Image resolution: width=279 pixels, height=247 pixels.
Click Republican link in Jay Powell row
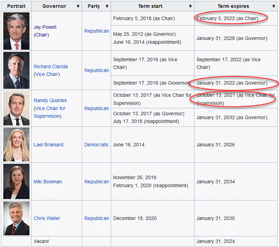coord(97,31)
